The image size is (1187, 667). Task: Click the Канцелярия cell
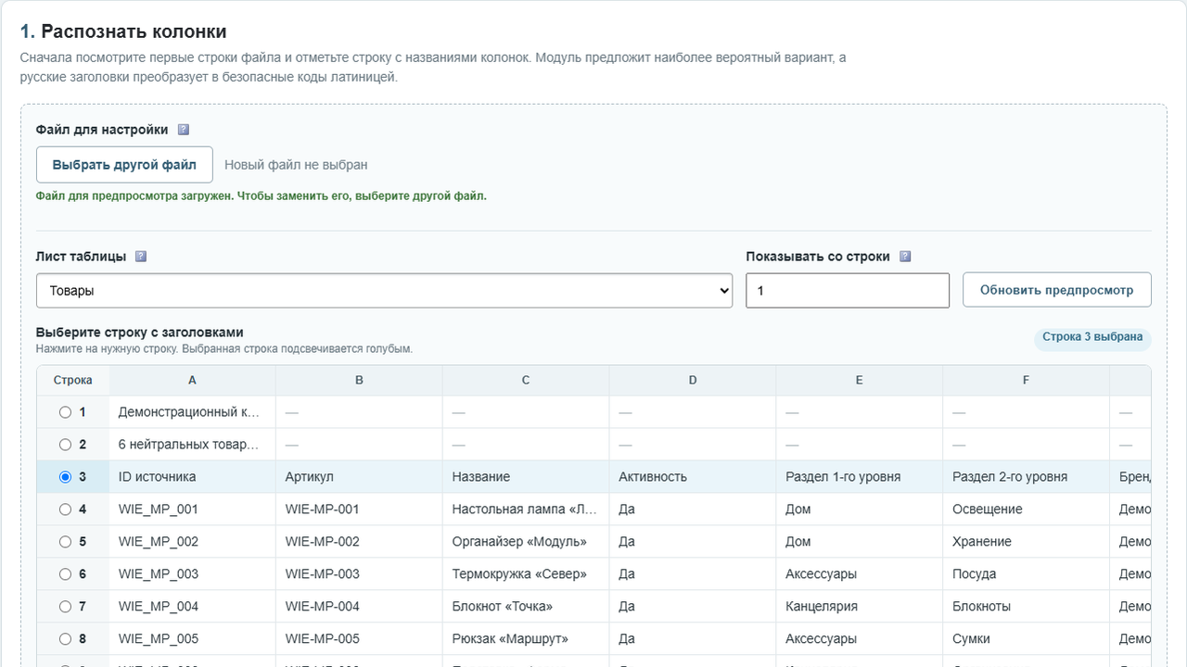point(860,607)
